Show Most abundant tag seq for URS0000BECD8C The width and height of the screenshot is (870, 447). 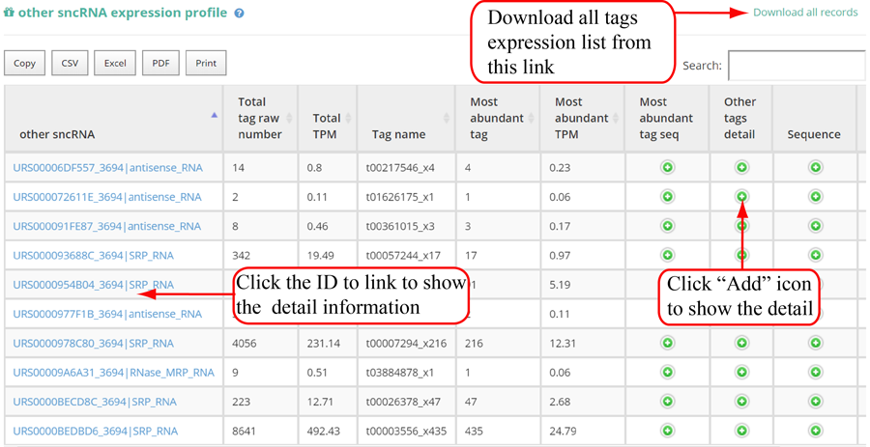click(x=667, y=402)
